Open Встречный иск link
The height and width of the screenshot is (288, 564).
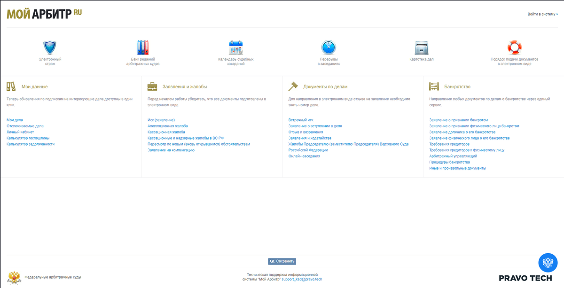coord(301,120)
